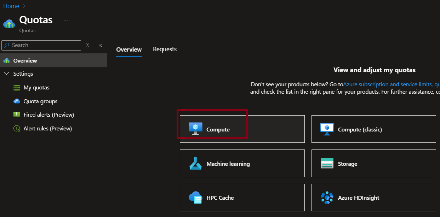Open the Machine learning quota card
Viewport: 440px width, 217px height.
tap(242, 163)
